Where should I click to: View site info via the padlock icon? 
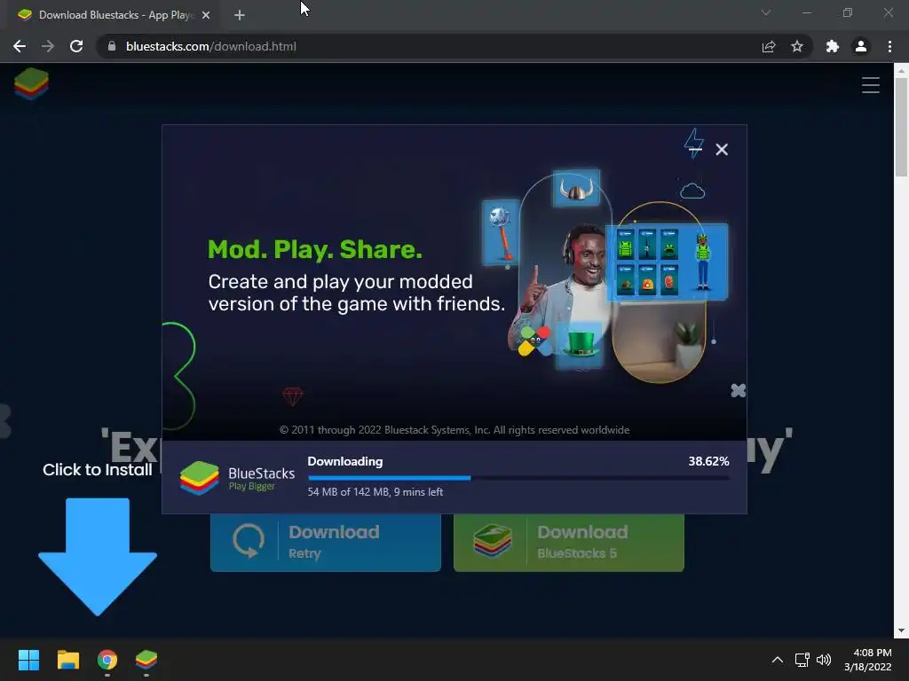click(x=112, y=46)
